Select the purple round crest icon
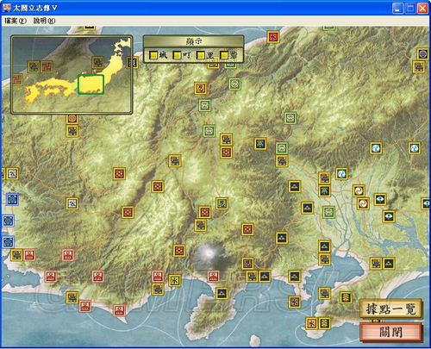This screenshot has height=349, width=431. click(x=423, y=53)
